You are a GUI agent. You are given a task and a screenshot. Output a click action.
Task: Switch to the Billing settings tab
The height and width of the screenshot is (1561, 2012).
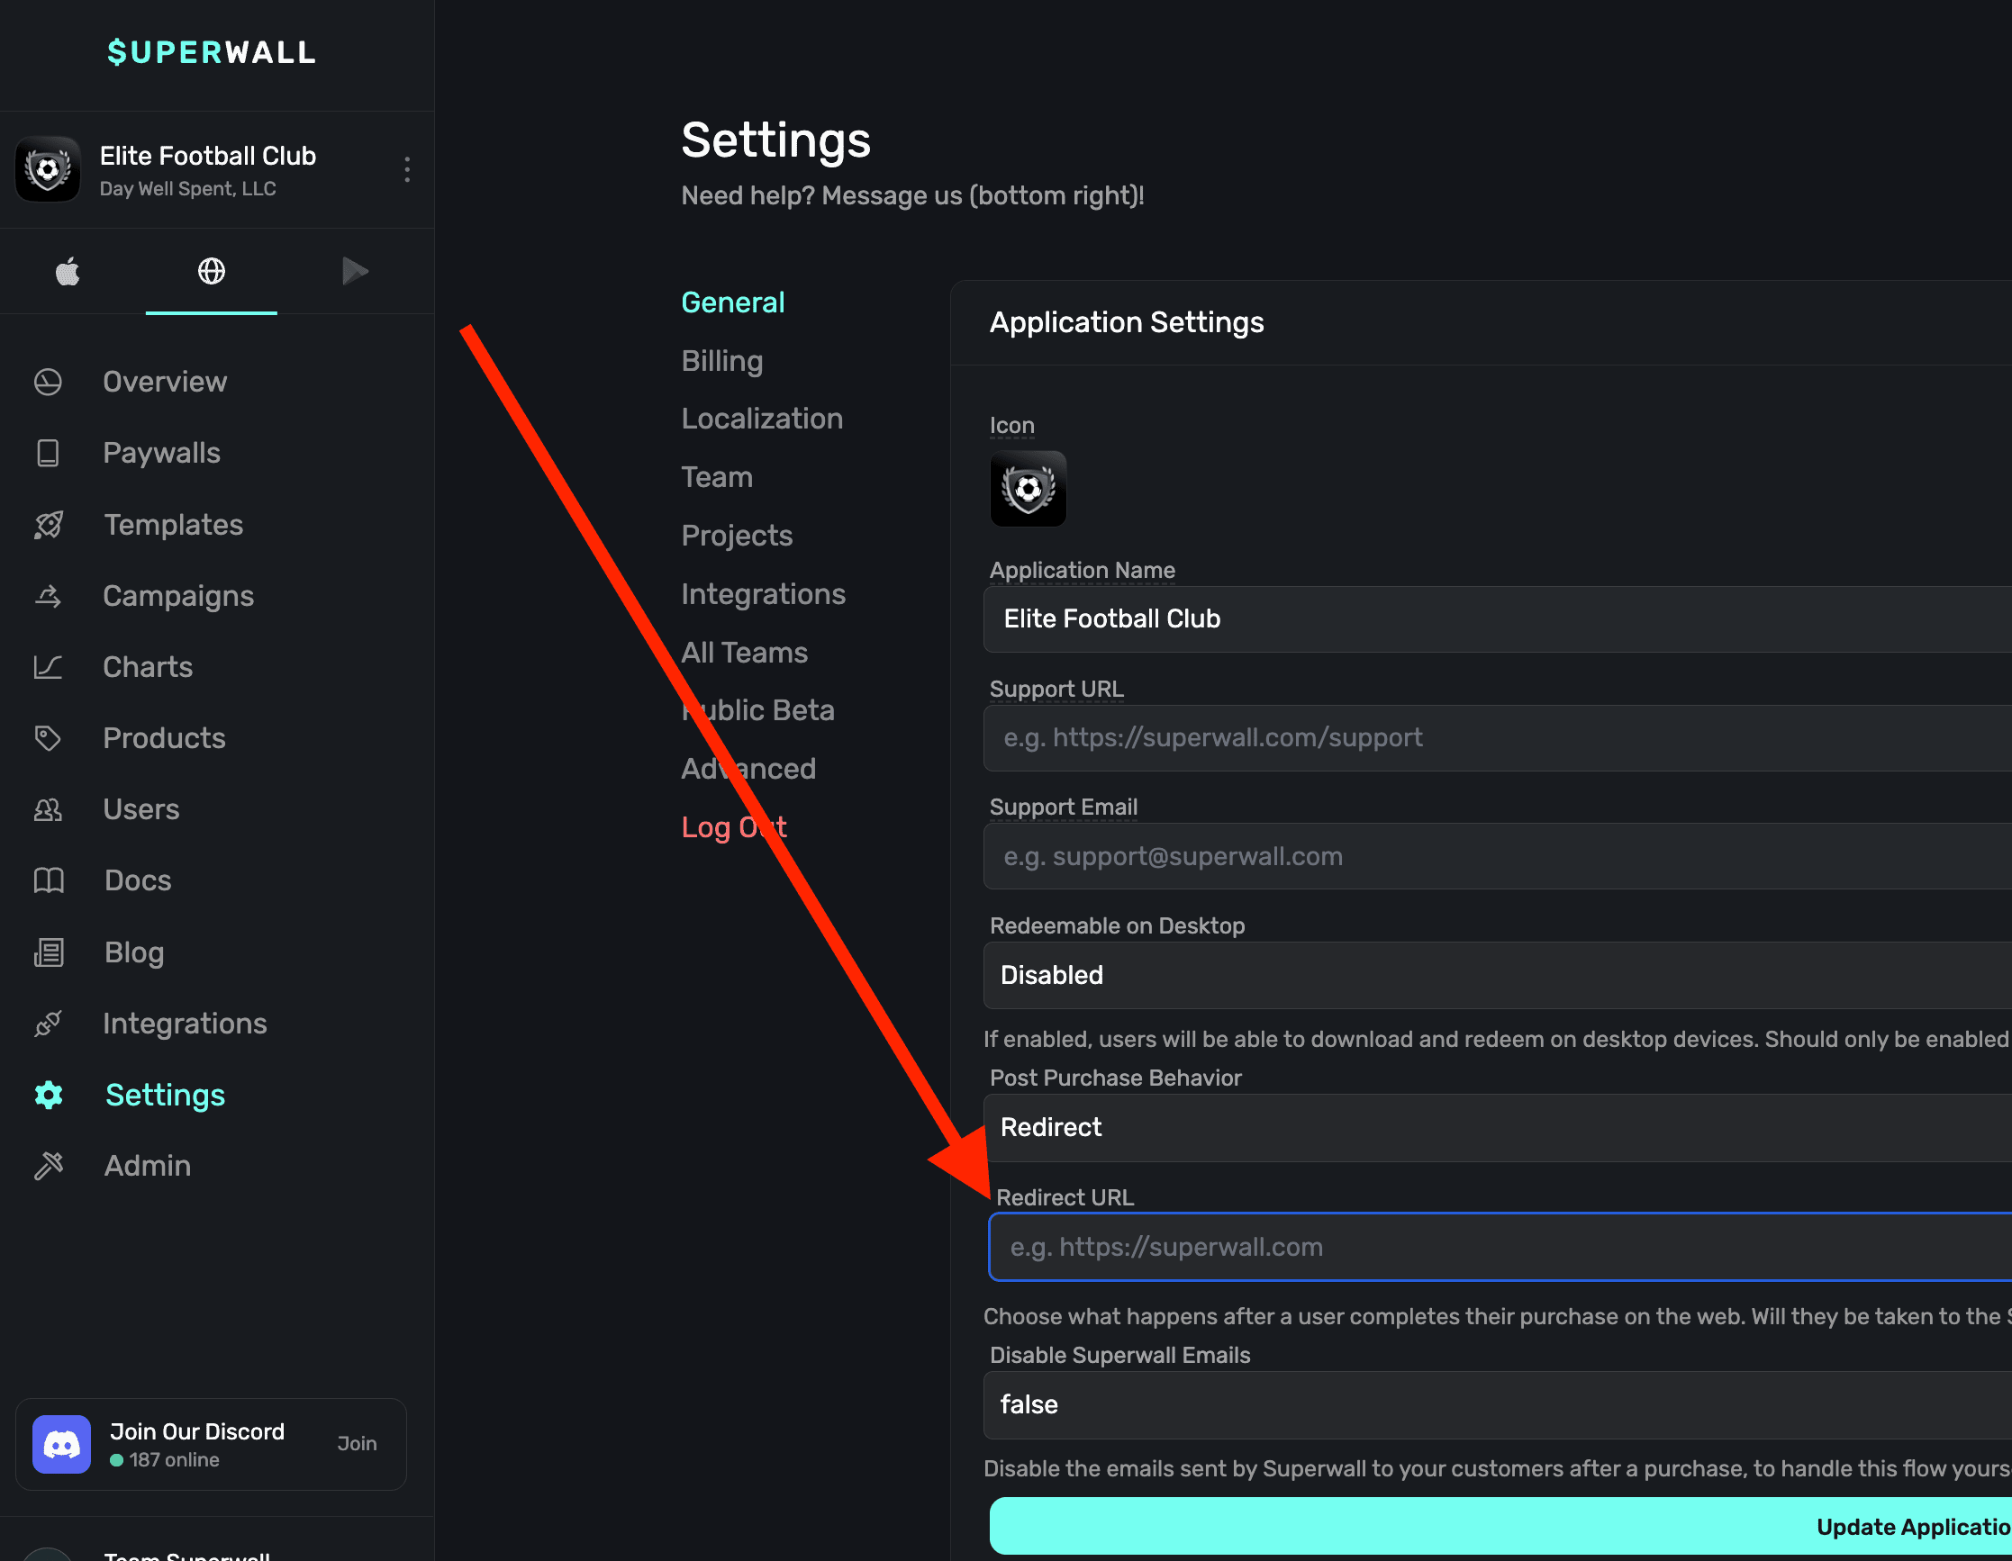721,361
